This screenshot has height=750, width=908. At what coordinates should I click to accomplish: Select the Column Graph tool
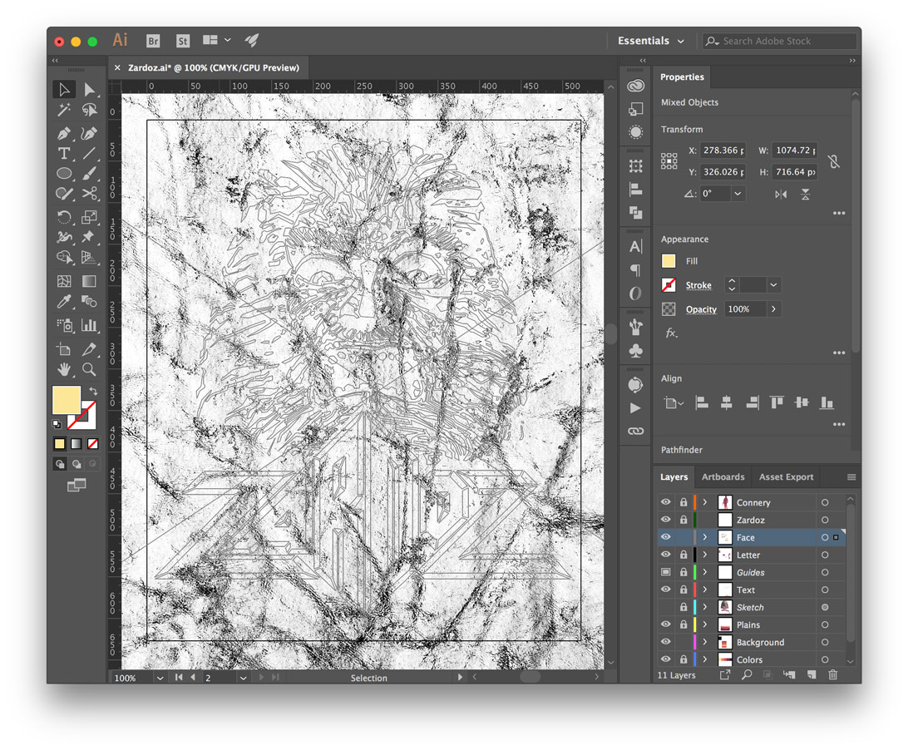(89, 325)
